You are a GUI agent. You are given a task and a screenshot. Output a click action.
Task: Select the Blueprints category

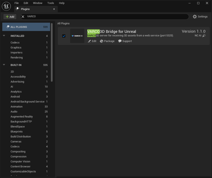coord(26,132)
